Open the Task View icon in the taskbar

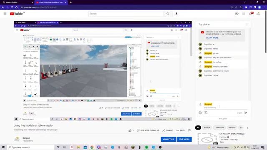pos(65,147)
